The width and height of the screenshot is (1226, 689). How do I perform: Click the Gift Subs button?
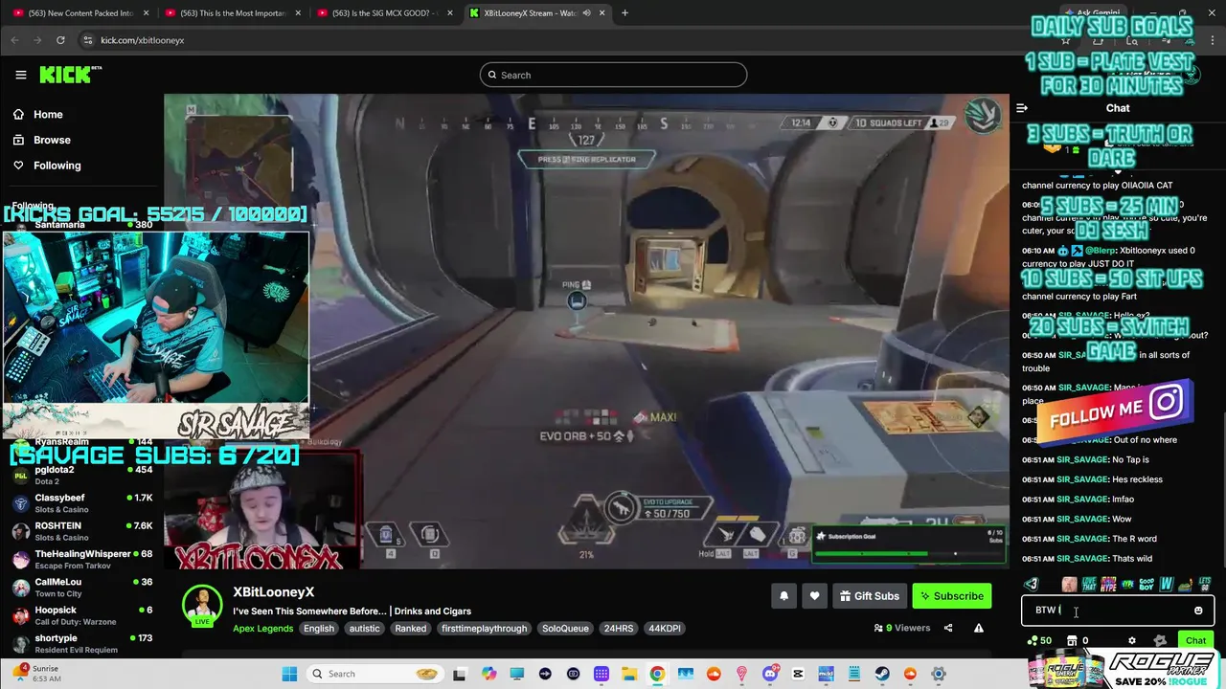tap(870, 596)
